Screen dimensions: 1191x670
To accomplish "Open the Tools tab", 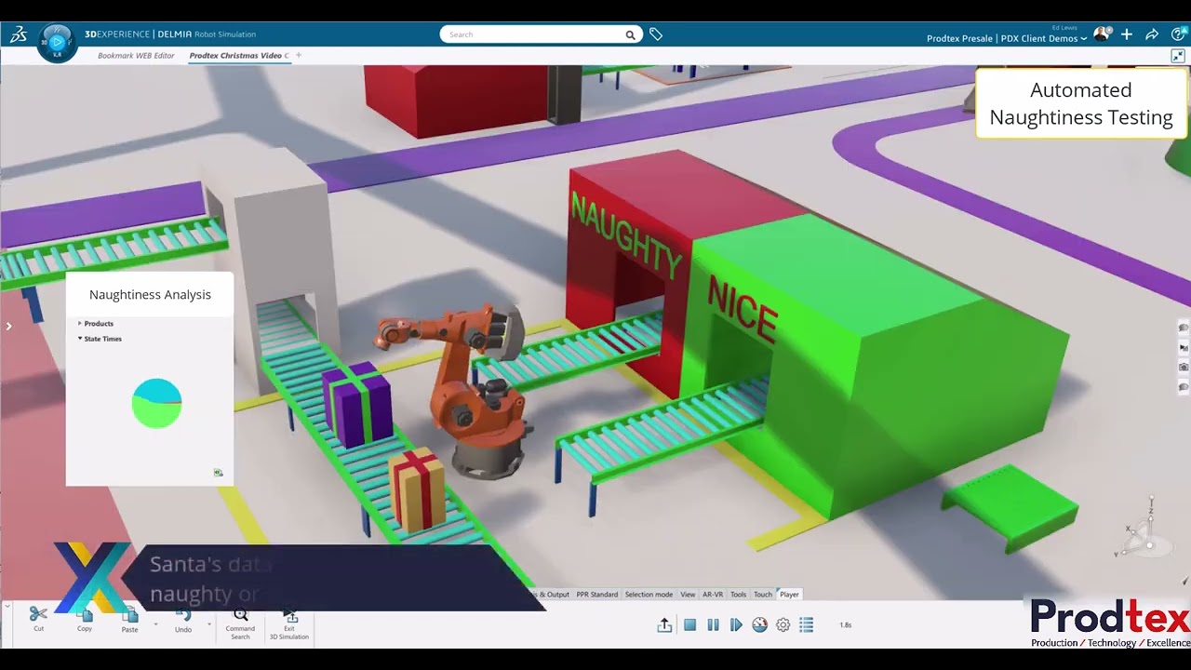I will pos(738,595).
